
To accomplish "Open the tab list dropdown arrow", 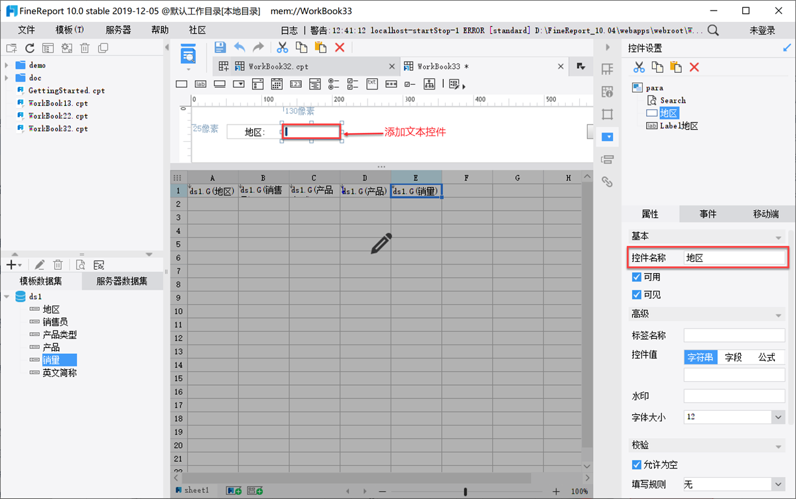I will click(x=580, y=66).
